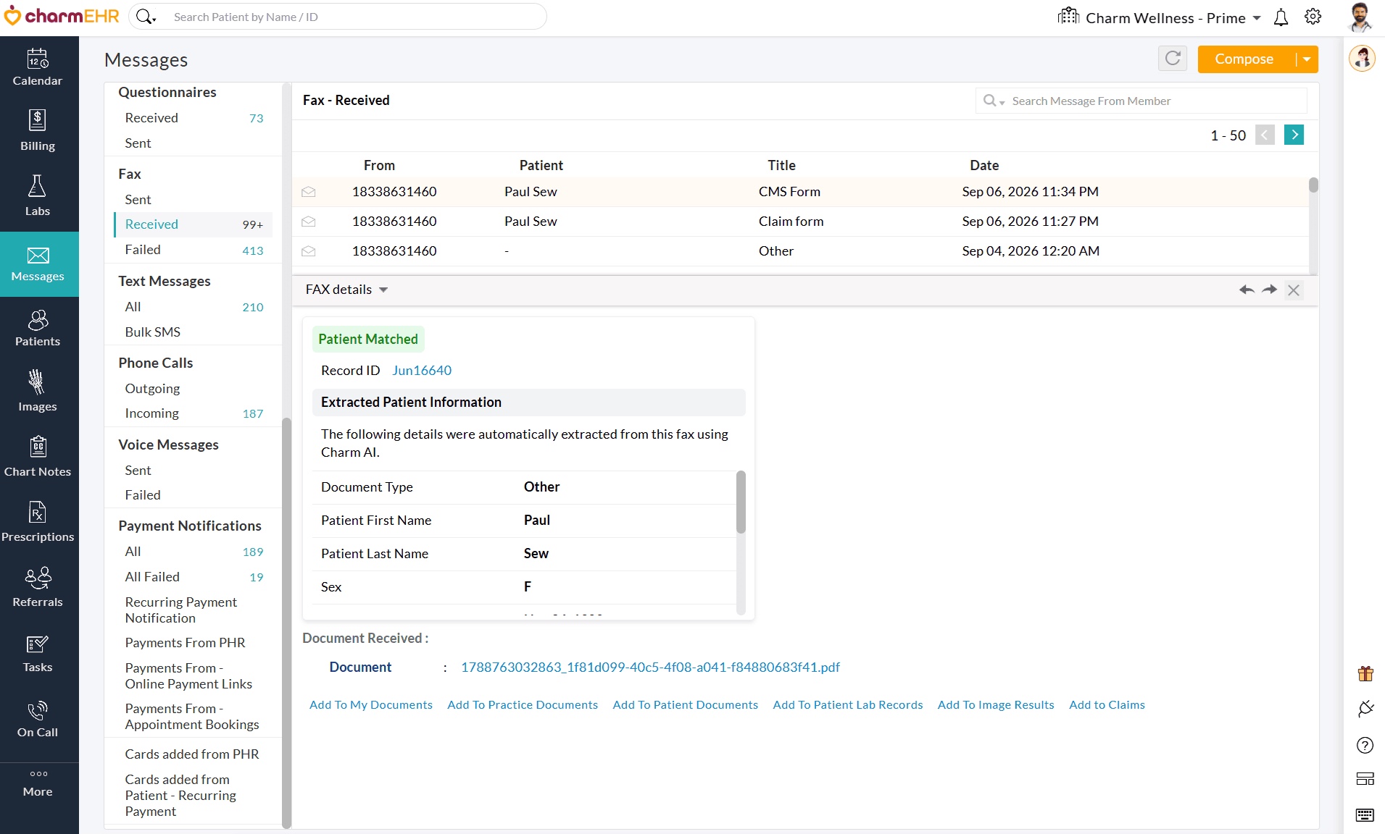
Task: Go to the Labs section
Action: [x=38, y=196]
